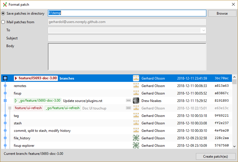Screen dimensions: 238x162
Task: Click the F:\temp directory input field
Action: coord(127,13)
